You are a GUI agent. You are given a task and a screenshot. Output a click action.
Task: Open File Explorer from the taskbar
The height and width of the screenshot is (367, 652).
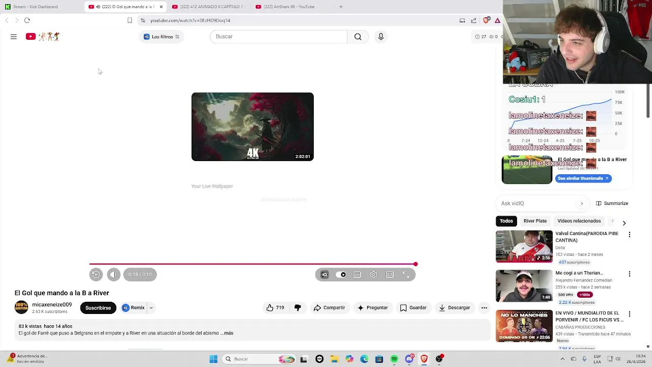pos(334,359)
